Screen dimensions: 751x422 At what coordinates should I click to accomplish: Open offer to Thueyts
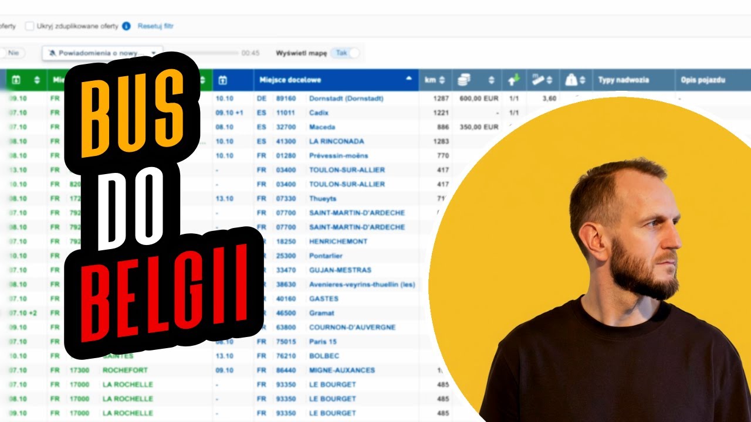pos(323,199)
